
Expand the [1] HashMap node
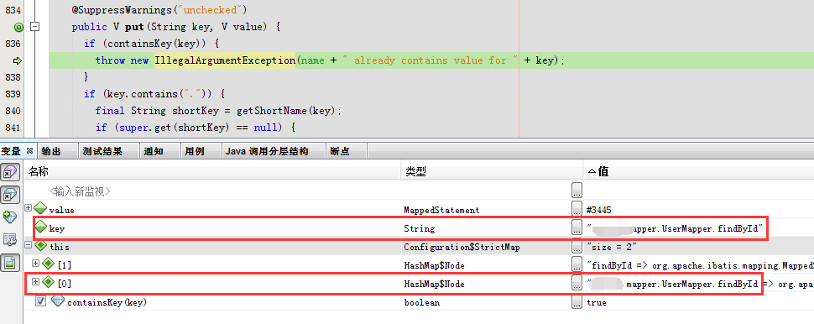point(36,264)
